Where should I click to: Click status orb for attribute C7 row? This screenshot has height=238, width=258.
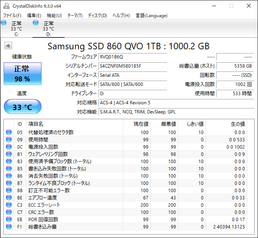9,212
